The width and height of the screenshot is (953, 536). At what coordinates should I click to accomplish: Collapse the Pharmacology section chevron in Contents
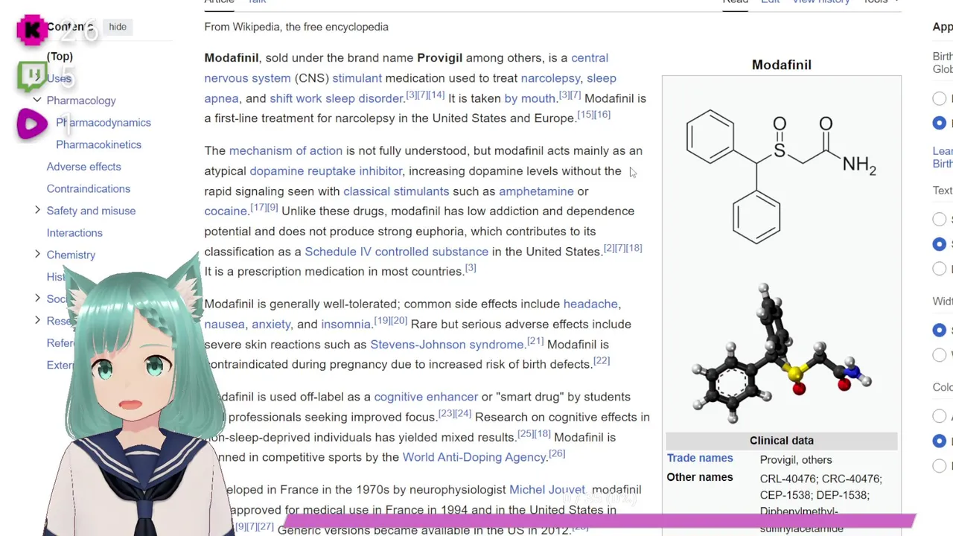pos(37,100)
